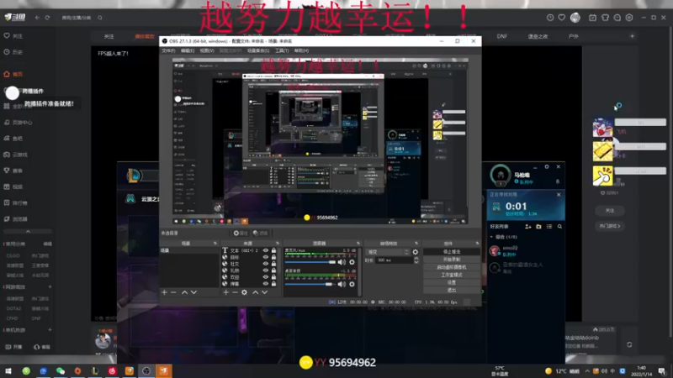Open 云游戏 in Douyu sidebar

point(15,155)
